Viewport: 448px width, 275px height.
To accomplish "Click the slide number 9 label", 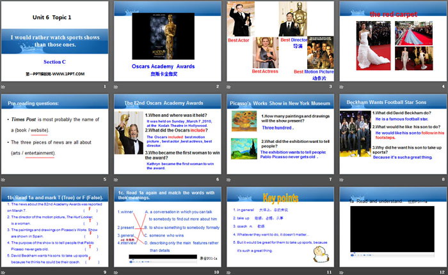I will 104,272.
